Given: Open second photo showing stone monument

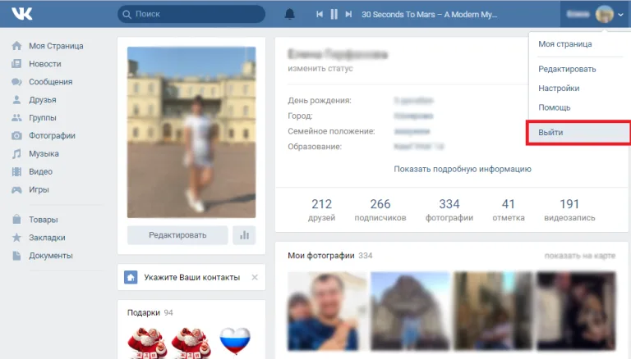Looking at the screenshot, I should (x=411, y=311).
